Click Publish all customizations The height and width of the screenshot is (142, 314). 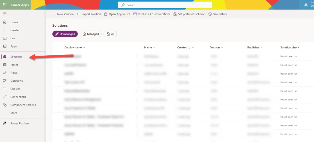coord(152,14)
